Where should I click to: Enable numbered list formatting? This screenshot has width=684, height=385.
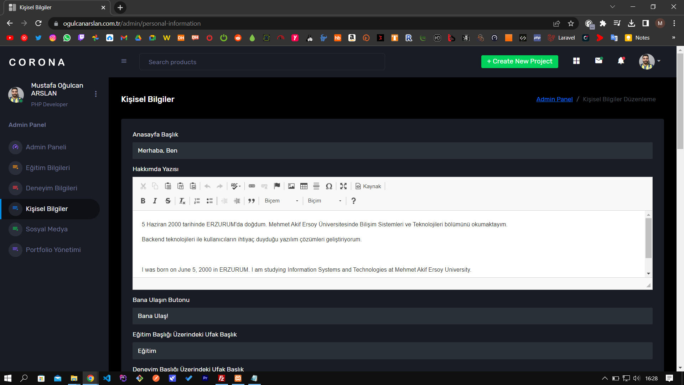click(197, 201)
